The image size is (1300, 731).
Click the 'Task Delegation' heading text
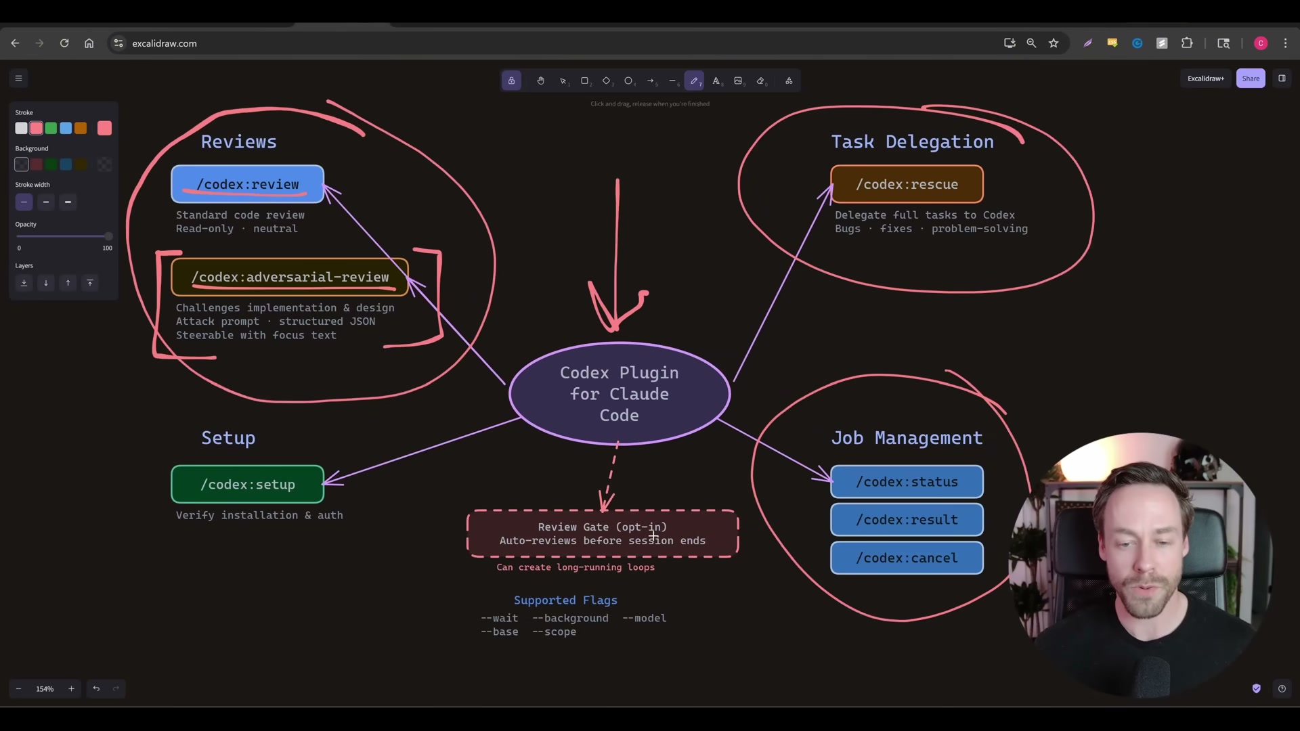point(912,141)
